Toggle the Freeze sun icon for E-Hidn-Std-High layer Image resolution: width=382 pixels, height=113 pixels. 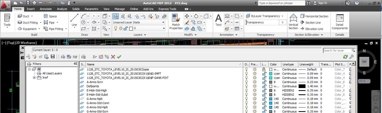click(255, 90)
